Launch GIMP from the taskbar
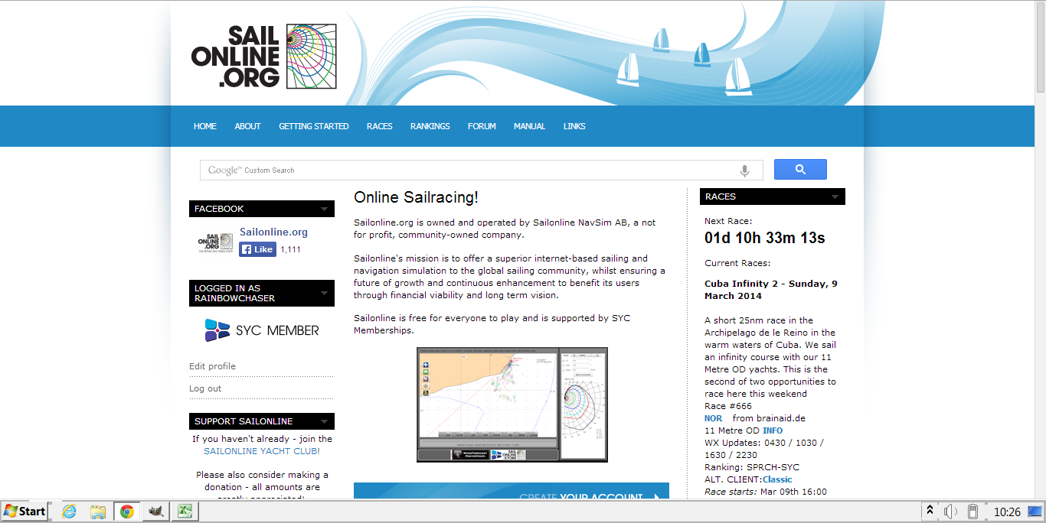 155,512
